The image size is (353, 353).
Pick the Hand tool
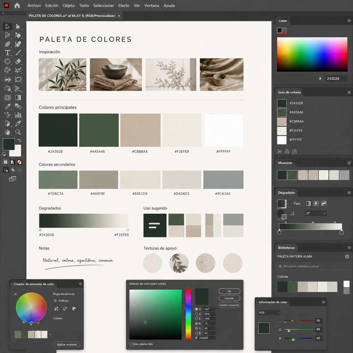(7, 132)
